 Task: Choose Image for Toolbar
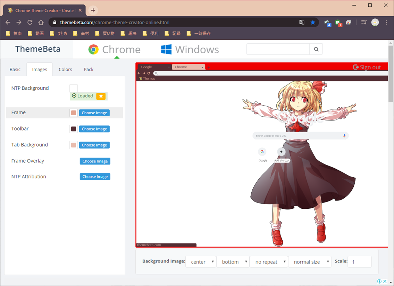click(94, 129)
